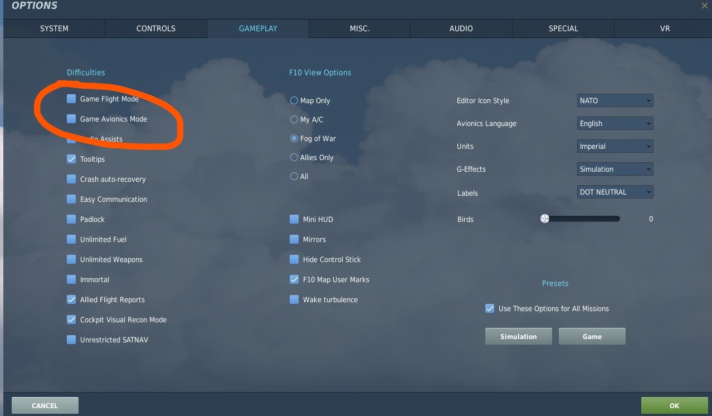Click the Birds slider handle
The height and width of the screenshot is (416, 712).
[x=545, y=219]
